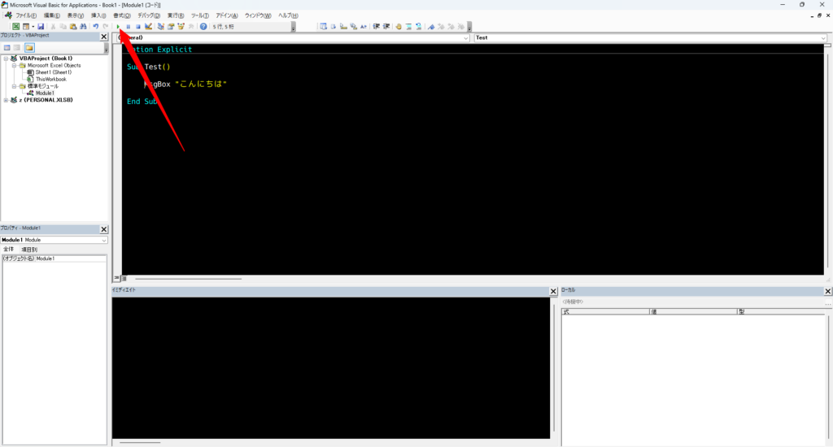Click the Reset stop icon

[x=138, y=27]
